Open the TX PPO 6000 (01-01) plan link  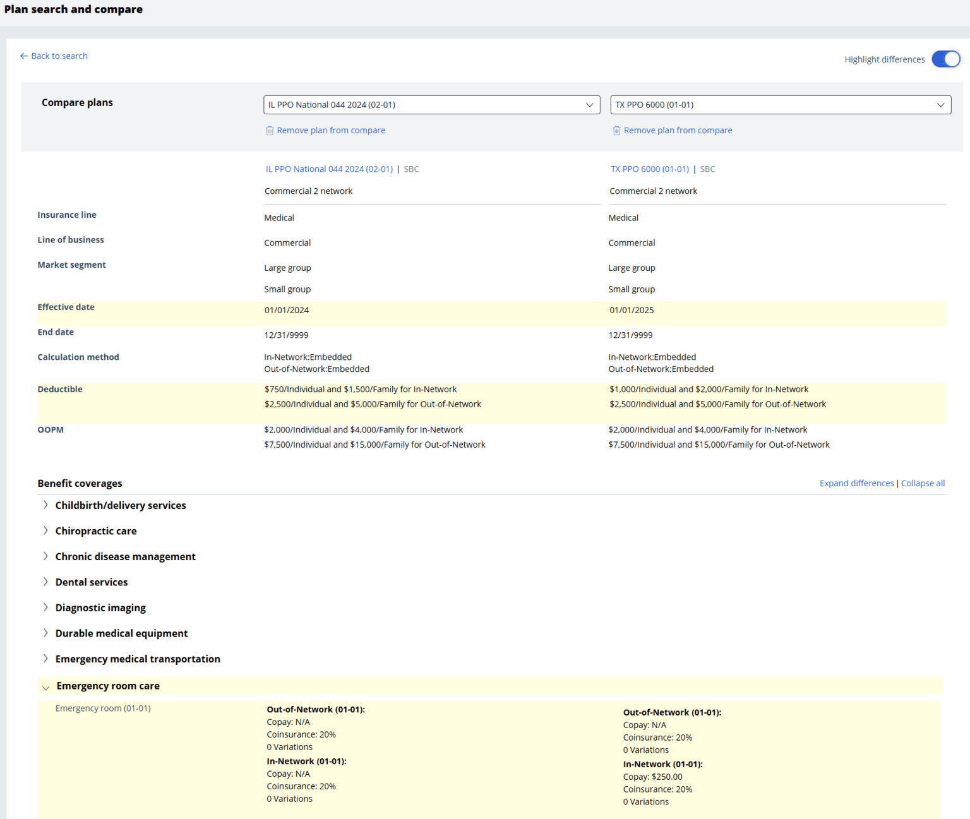coord(649,169)
